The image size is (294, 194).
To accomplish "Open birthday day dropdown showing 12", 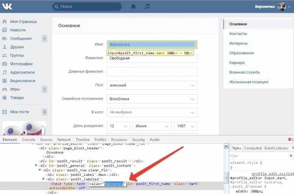I will click(118, 126).
